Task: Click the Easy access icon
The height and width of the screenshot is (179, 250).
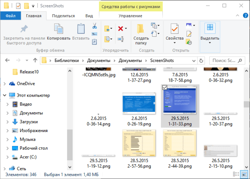Action: tap(154, 34)
